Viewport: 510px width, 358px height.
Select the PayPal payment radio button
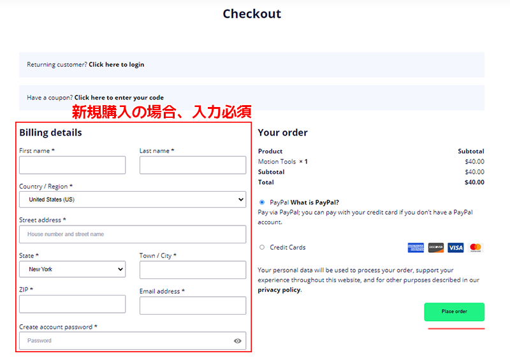tap(262, 202)
